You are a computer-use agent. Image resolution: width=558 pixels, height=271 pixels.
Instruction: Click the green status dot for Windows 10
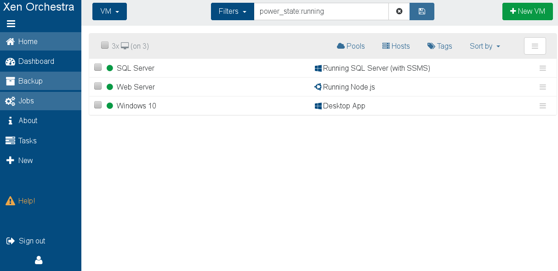[x=109, y=106]
